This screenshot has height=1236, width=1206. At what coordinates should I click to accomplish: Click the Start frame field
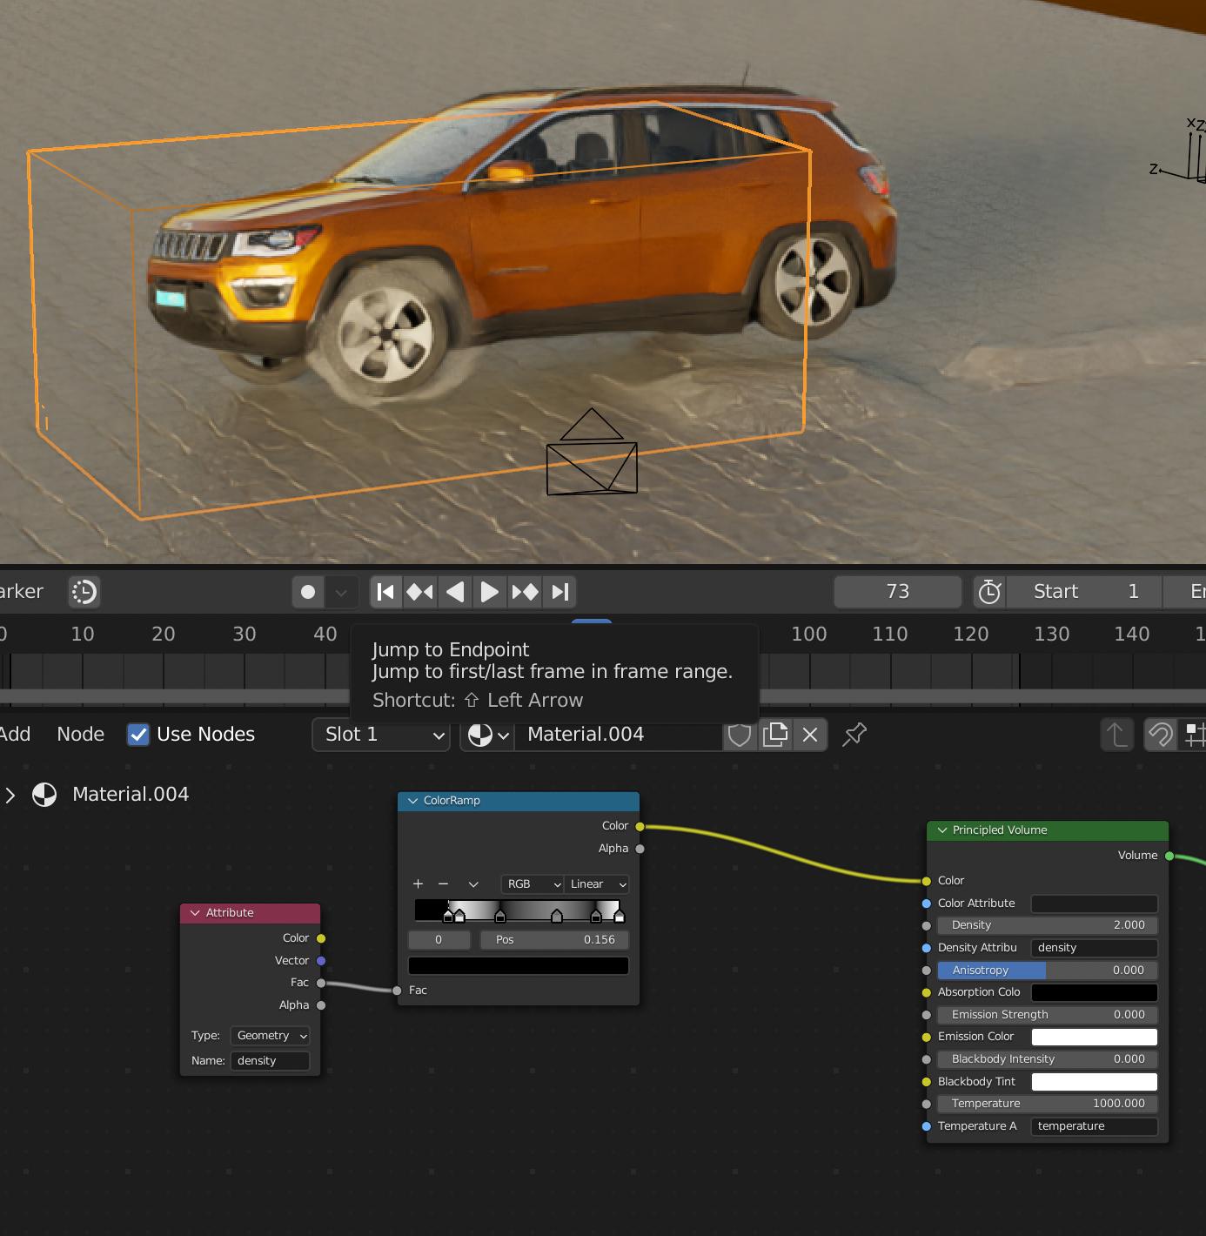coord(1084,592)
